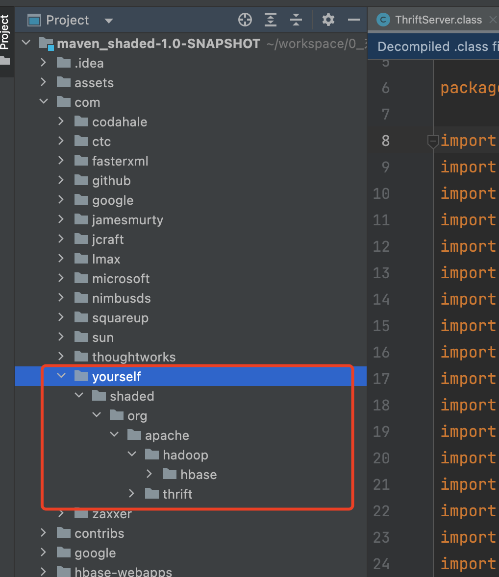Expand the nimbusds folder

coord(61,297)
